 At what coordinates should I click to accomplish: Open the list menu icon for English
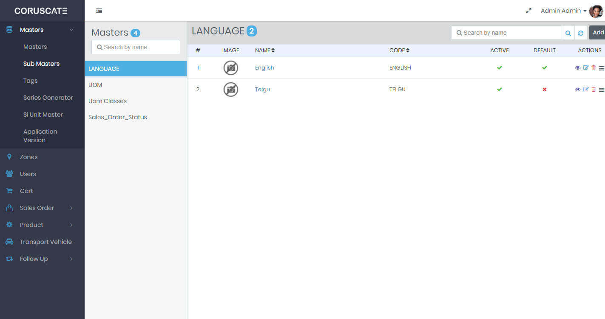tap(601, 68)
